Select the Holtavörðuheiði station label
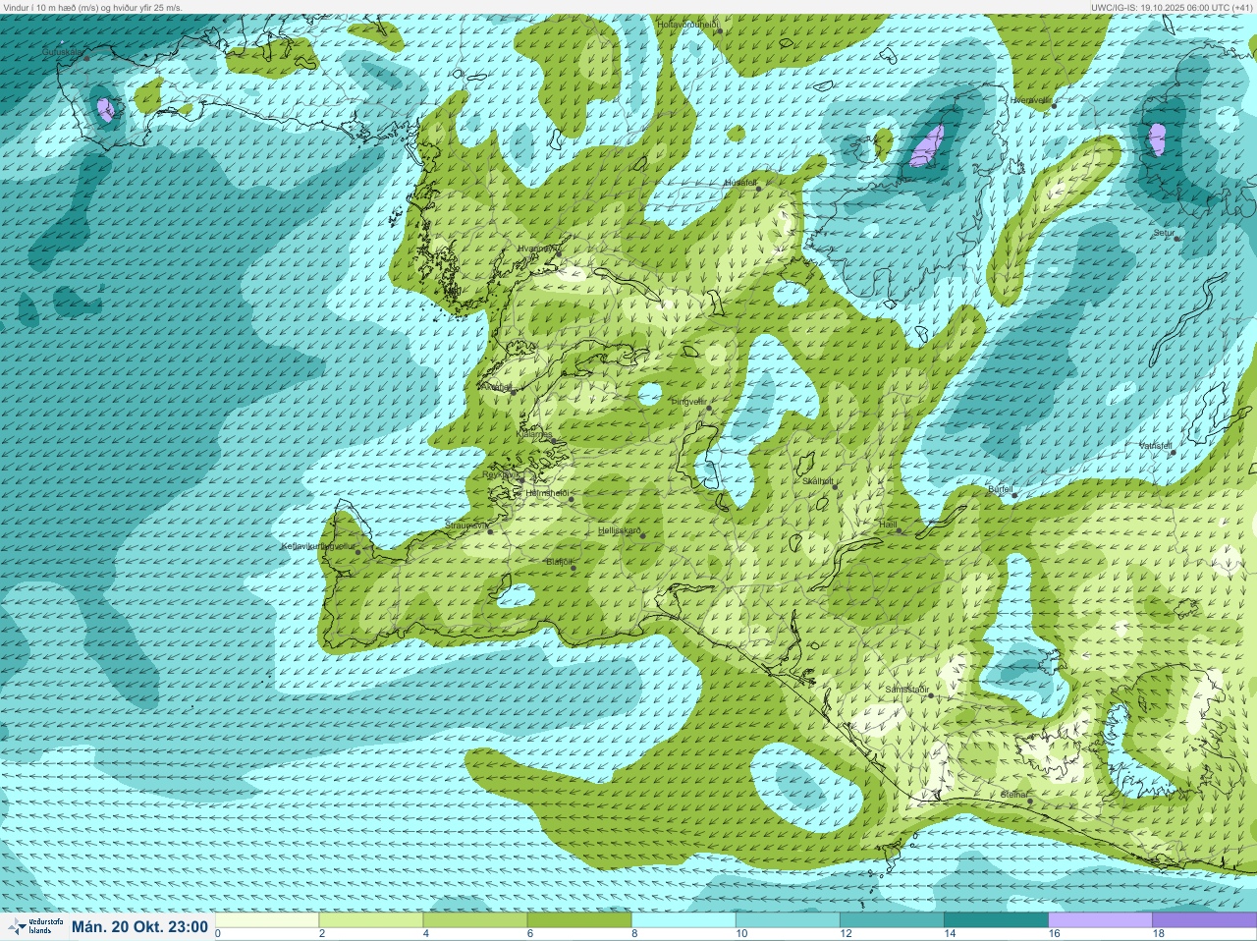The image size is (1257, 941). 688,23
